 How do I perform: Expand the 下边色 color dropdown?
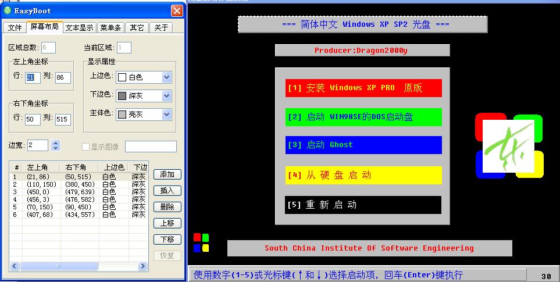tap(166, 96)
